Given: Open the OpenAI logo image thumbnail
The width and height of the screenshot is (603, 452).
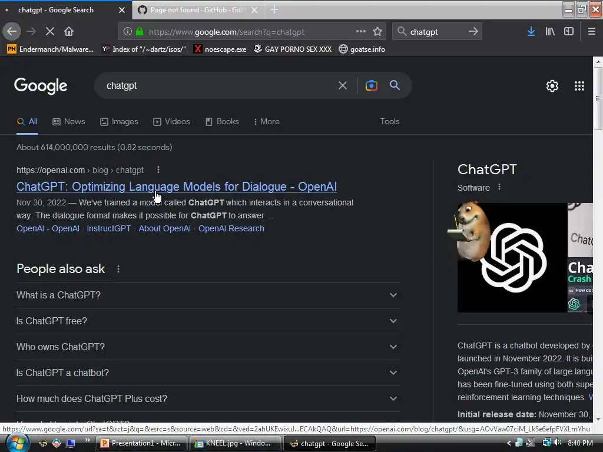Looking at the screenshot, I should pyautogui.click(x=512, y=258).
